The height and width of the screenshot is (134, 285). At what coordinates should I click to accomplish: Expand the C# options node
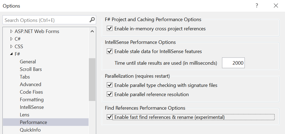(11, 39)
